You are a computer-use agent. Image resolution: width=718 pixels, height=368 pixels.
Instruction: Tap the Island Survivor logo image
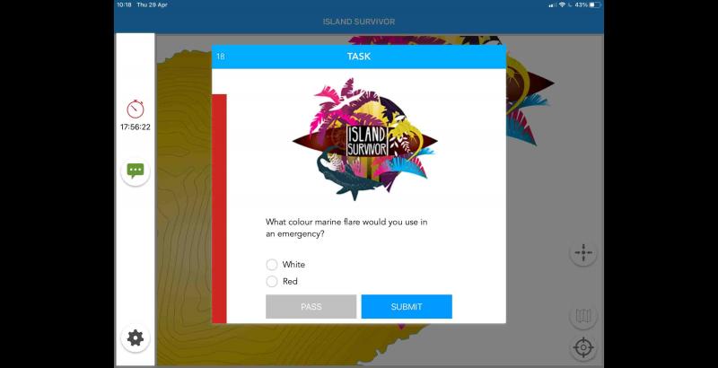[364, 139]
